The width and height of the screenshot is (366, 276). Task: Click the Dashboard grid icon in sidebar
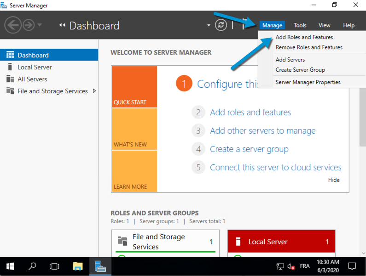pos(10,55)
